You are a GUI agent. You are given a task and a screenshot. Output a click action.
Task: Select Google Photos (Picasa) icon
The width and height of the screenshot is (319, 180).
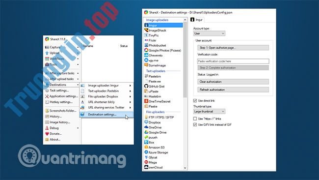146,50
